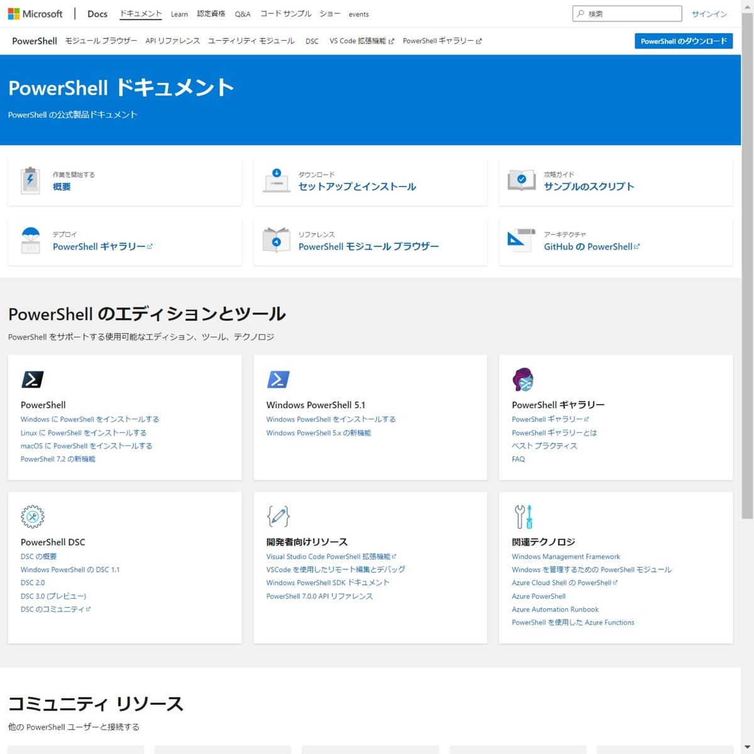Open Windows PowerShell SDK ドキュメント link
The height and width of the screenshot is (754, 754).
[328, 582]
